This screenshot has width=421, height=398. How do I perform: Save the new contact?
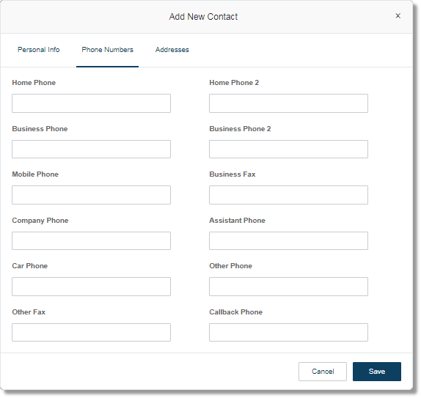[x=377, y=372]
